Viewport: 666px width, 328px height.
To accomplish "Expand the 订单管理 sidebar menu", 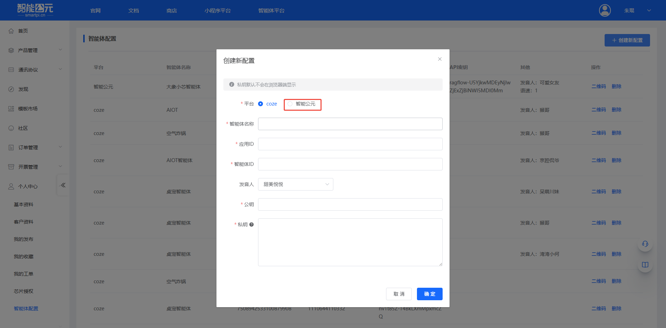I will tap(35, 148).
